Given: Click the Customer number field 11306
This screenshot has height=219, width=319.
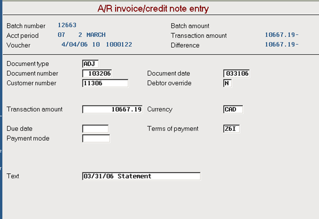Looking at the screenshot, I should pos(105,83).
